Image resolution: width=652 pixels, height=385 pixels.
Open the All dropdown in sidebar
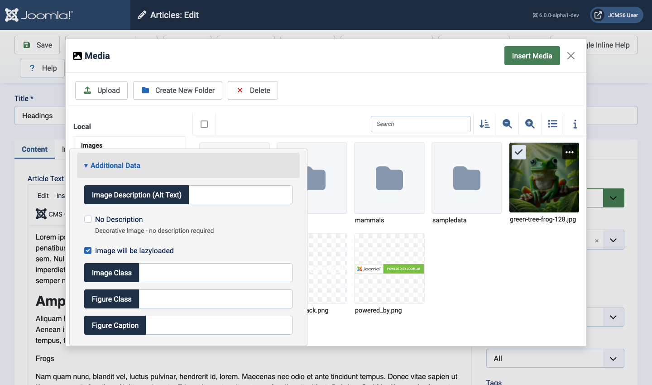555,359
